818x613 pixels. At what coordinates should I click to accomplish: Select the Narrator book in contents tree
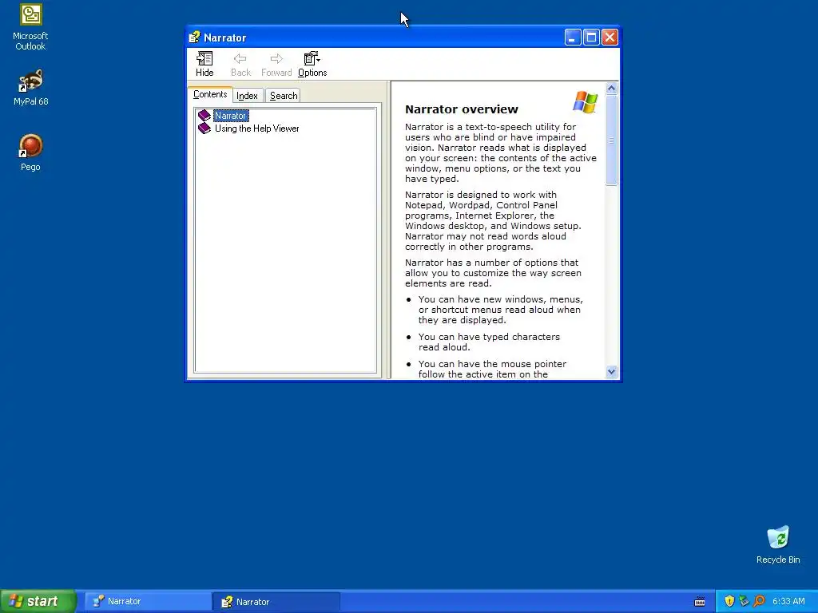coord(231,116)
